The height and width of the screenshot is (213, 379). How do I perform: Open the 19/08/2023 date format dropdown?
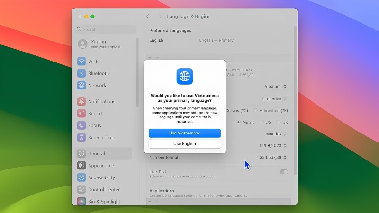pos(273,146)
